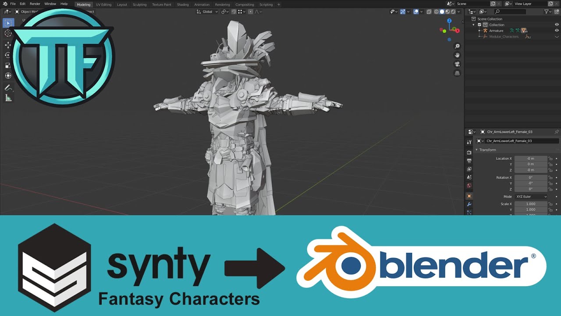Toggle show gizmo button
This screenshot has width=561, height=316.
pos(403,12)
